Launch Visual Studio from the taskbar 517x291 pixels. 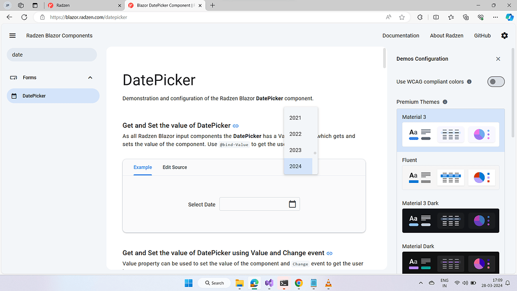tap(269, 283)
